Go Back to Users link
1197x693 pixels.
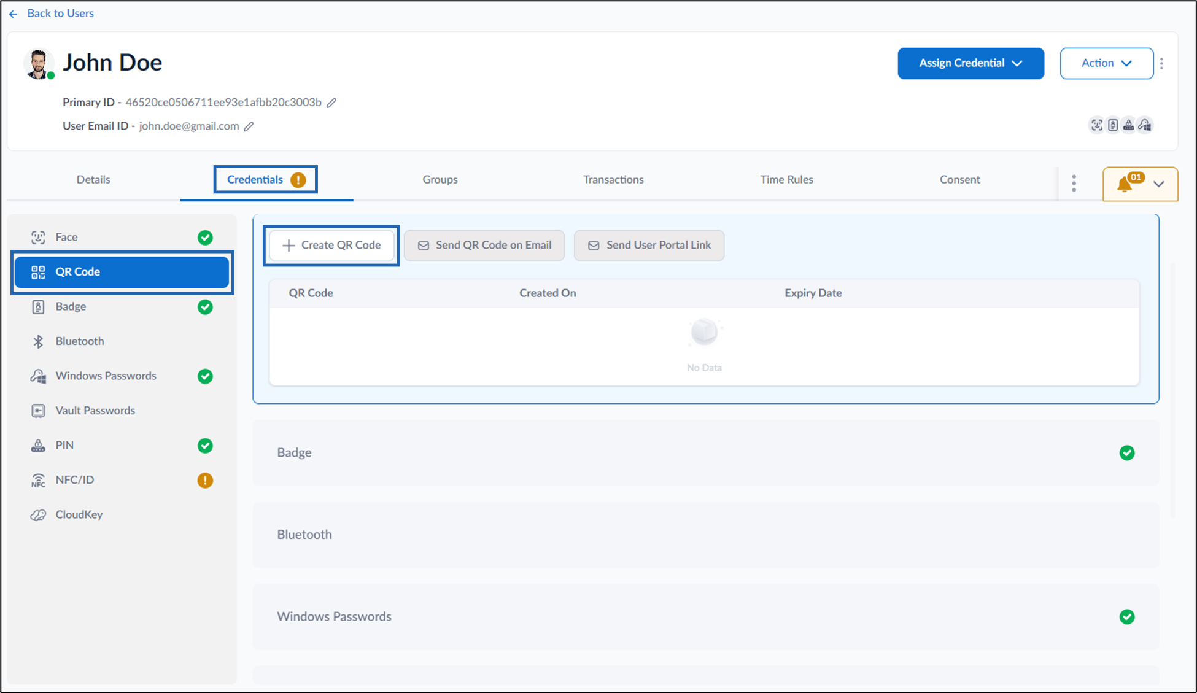pos(60,13)
